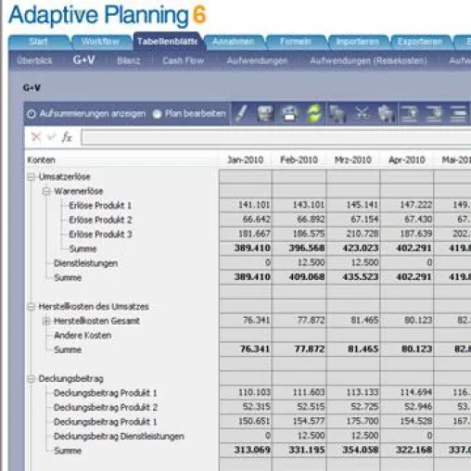Select the Erlöse Produkt 1 row
Viewport: 471px width, 471px height.
click(x=100, y=206)
